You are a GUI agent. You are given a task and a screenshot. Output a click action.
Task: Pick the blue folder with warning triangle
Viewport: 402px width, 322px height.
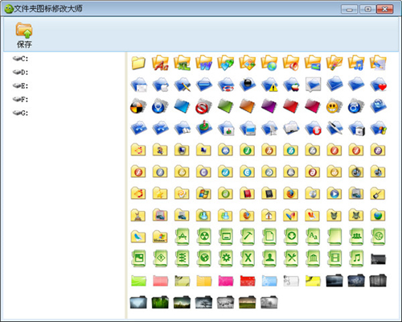pos(269,85)
